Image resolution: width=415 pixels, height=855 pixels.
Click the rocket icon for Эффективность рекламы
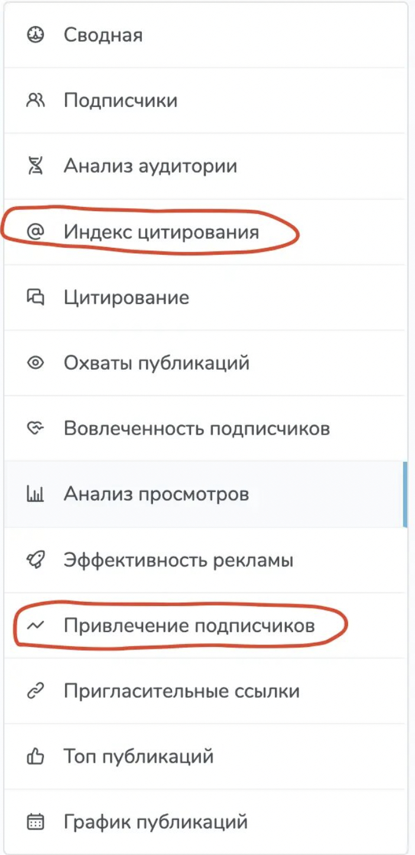coord(36,560)
